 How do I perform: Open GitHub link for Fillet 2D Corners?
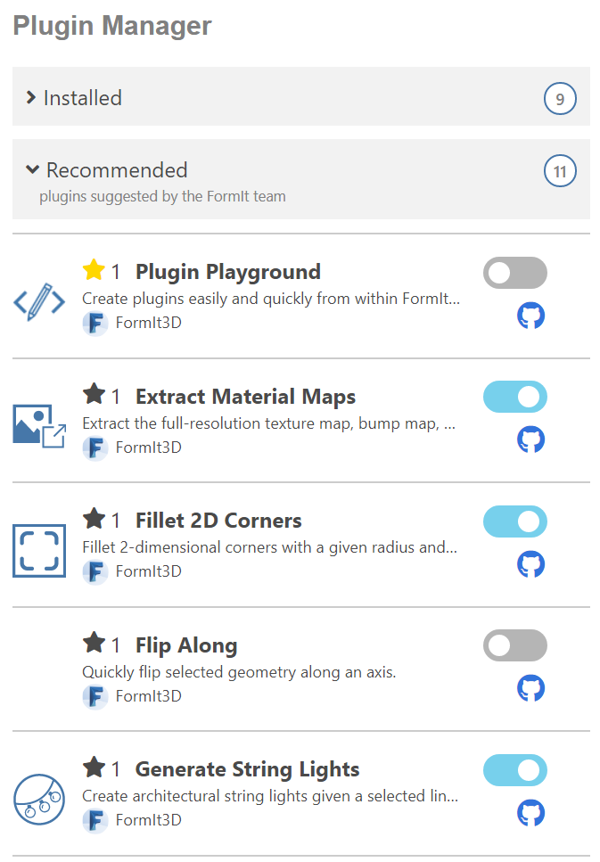tap(530, 564)
